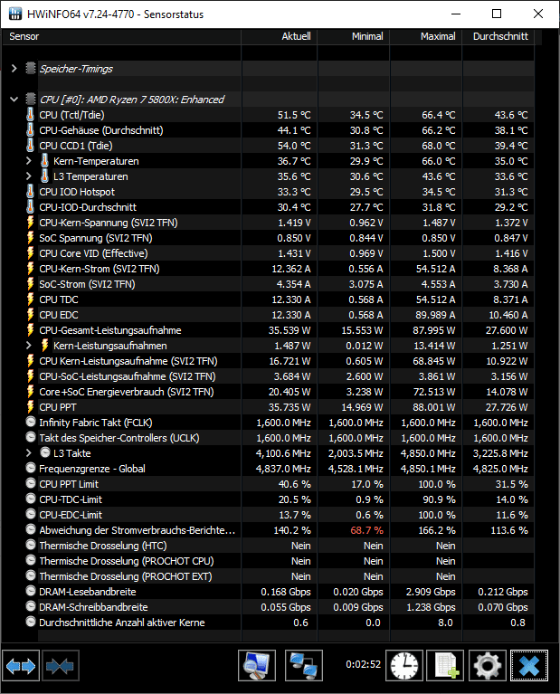Click the CPU IOD Hotspot thermometer icon
Image resolution: width=560 pixels, height=694 pixels.
[30, 192]
